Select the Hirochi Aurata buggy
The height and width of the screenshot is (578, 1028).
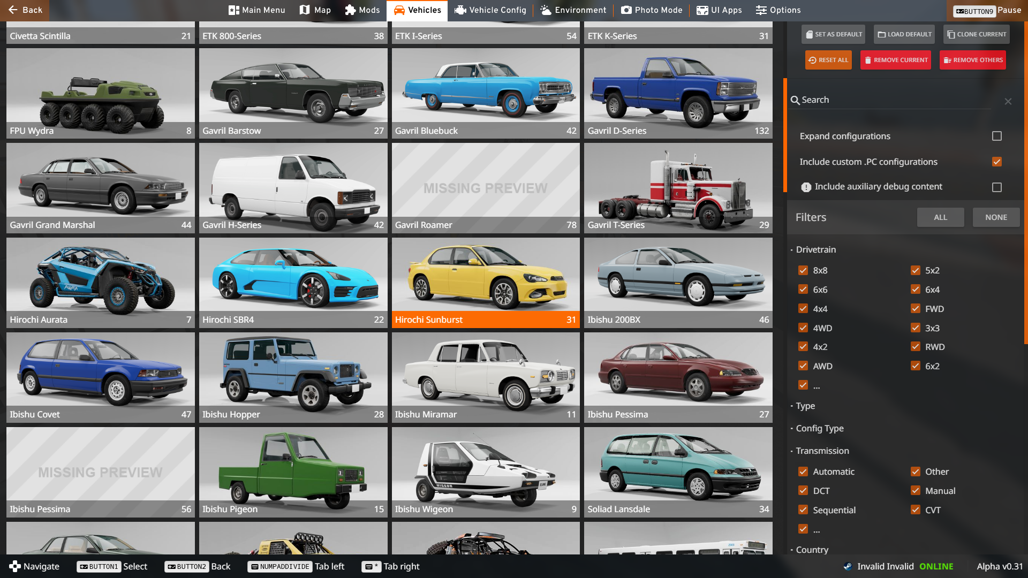tap(101, 283)
